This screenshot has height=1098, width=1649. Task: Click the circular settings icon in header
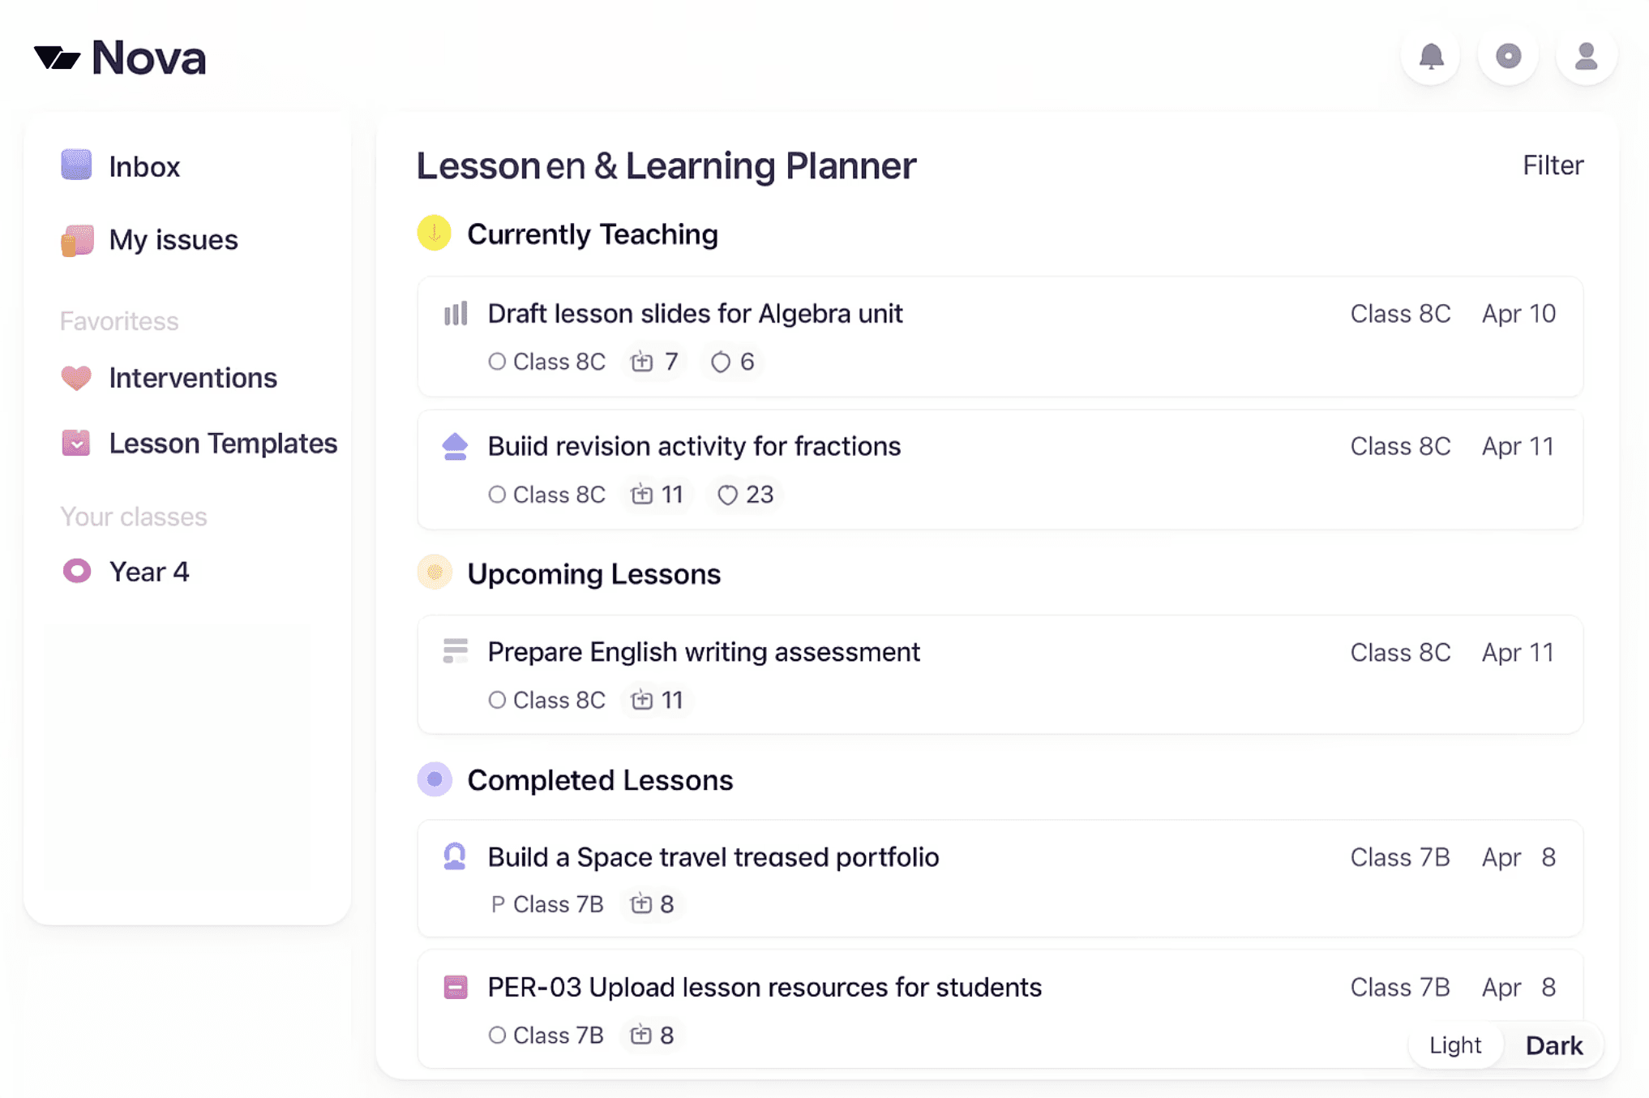[x=1508, y=57]
